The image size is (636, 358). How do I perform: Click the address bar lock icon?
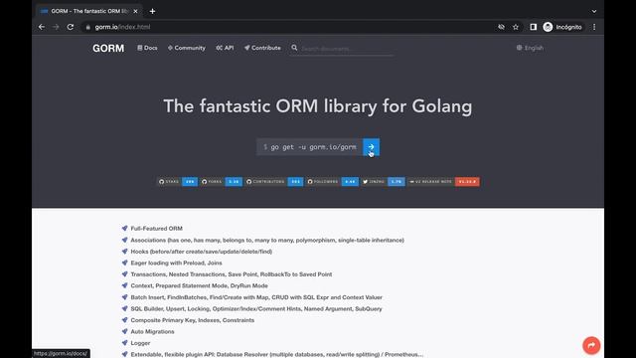88,27
